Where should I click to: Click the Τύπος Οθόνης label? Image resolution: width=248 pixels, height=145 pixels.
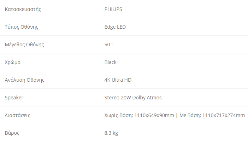point(21,27)
